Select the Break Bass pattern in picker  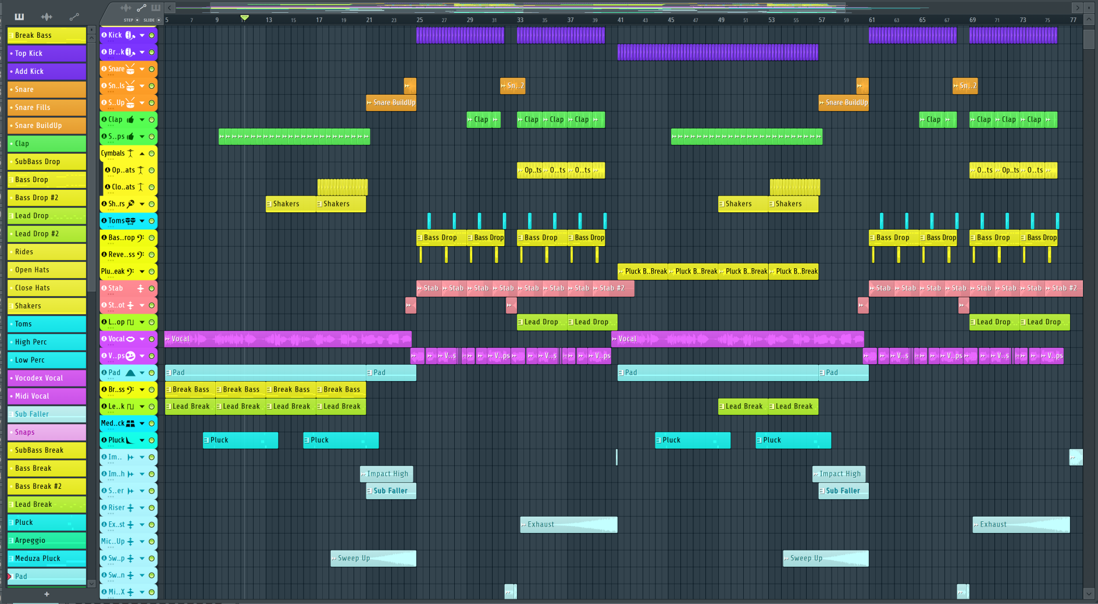[x=47, y=35]
